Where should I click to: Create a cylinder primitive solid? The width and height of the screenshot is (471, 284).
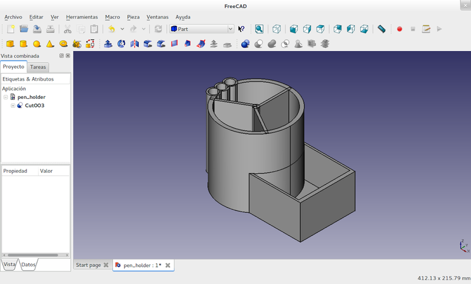[x=24, y=44]
